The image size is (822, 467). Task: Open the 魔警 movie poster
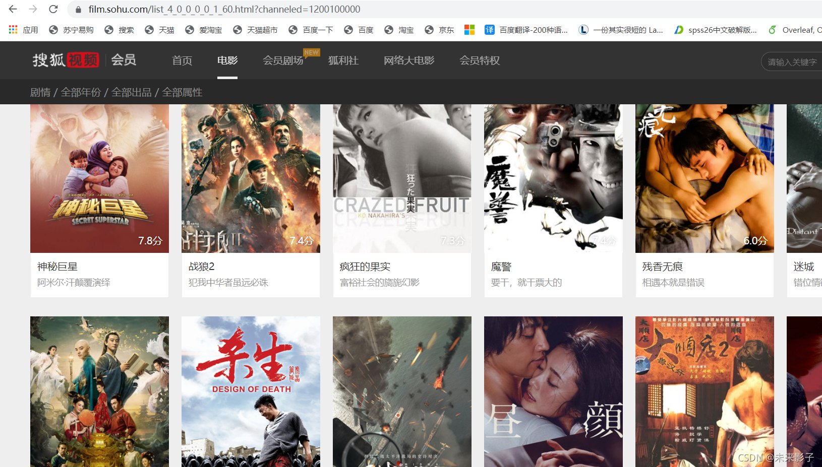pos(553,178)
